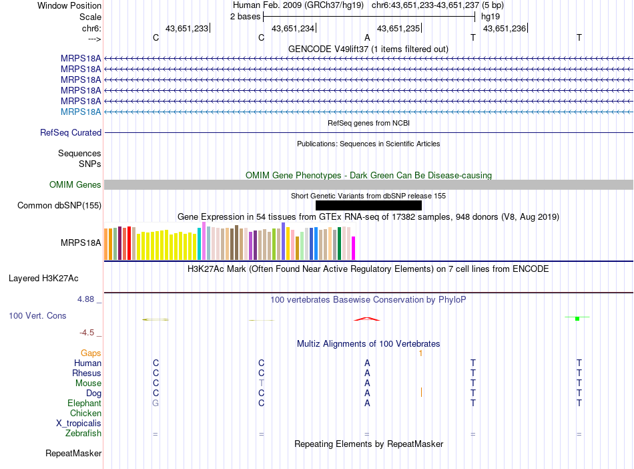The width and height of the screenshot is (634, 469).
Task: Click the light-blue MRPS18A transcript label
Action: (x=81, y=112)
